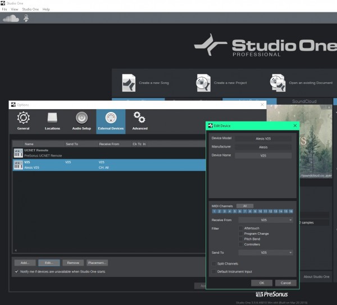The height and width of the screenshot is (305, 337).
Task: Click the left arrow of device list scrollbar
Action: click(x=16, y=250)
